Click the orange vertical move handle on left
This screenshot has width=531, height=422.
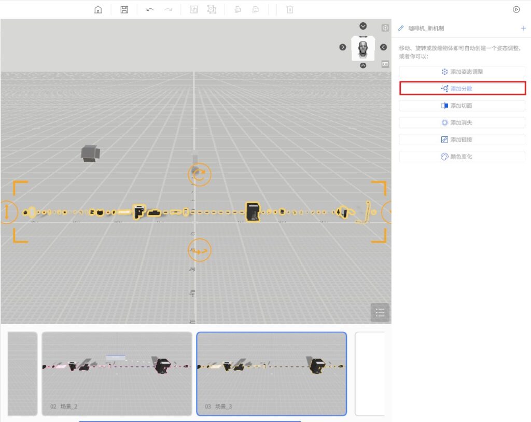9,212
